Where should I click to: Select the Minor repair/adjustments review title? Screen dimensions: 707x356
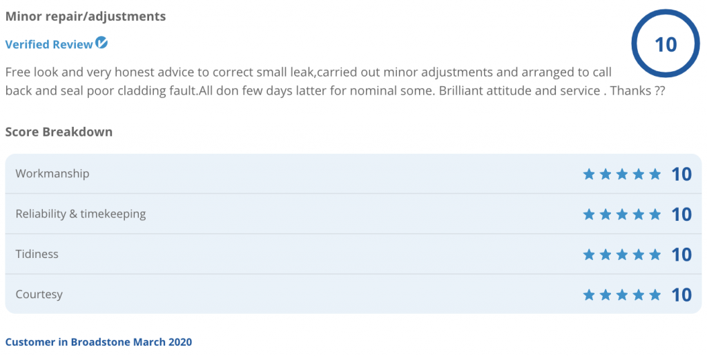tap(86, 16)
